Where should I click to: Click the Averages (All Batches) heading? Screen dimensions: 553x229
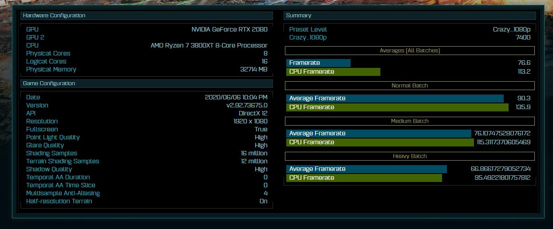point(409,51)
